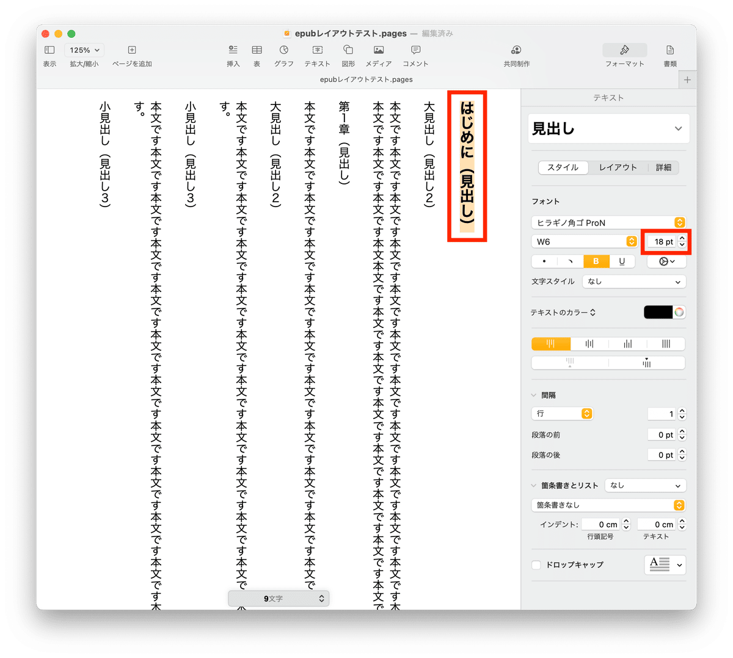The width and height of the screenshot is (733, 658).
Task: Open 箇条書きなし bullet type dropdown
Action: (x=608, y=505)
